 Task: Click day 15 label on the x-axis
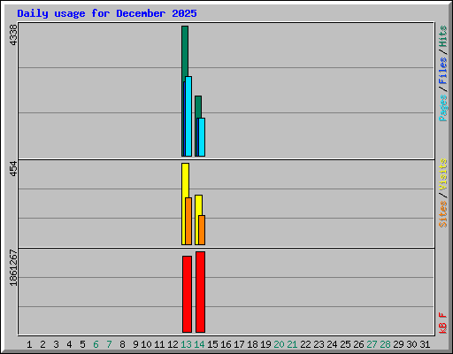(x=212, y=344)
